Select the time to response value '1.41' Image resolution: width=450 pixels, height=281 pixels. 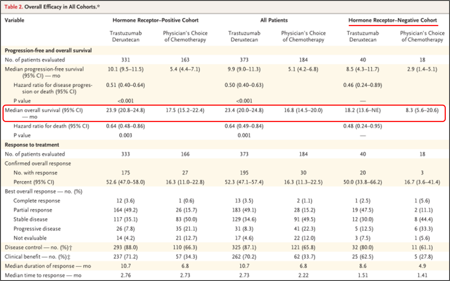[422, 276]
